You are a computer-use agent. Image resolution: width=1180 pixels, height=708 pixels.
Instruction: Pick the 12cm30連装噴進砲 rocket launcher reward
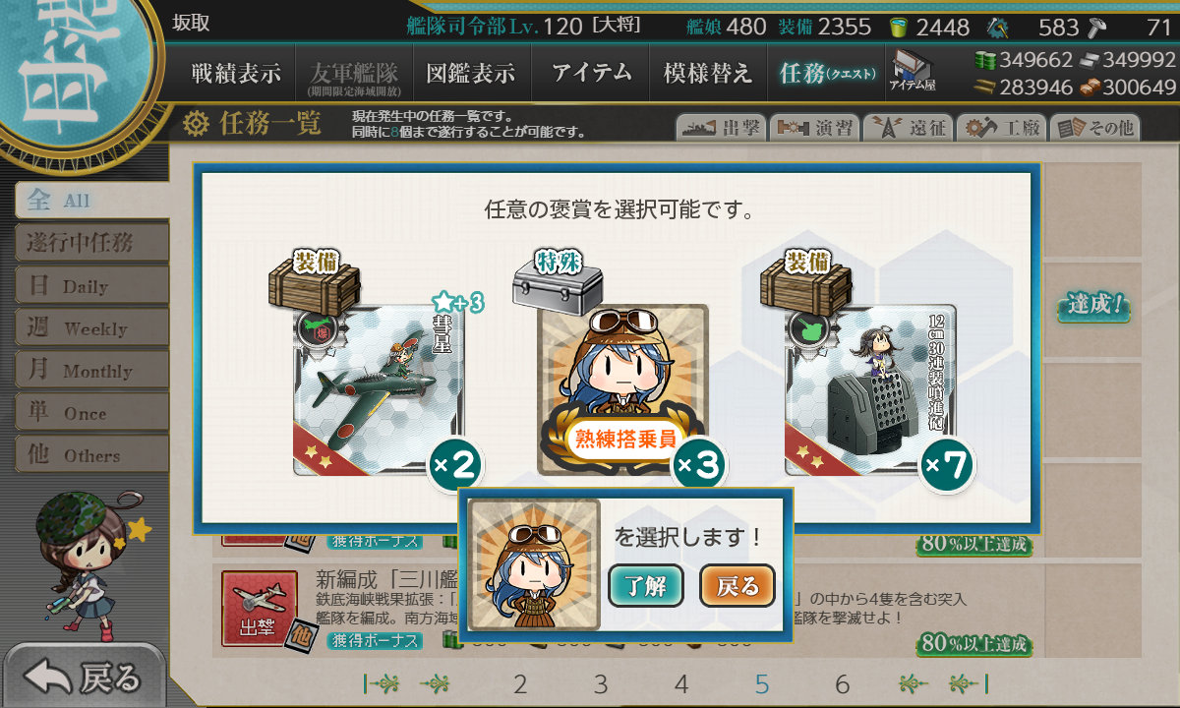(870, 390)
